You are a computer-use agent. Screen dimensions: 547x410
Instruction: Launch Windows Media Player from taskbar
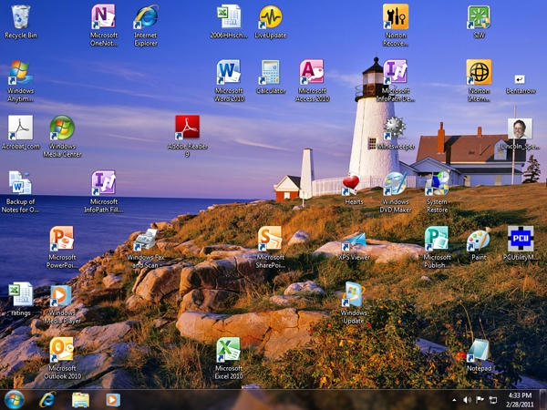113,400
